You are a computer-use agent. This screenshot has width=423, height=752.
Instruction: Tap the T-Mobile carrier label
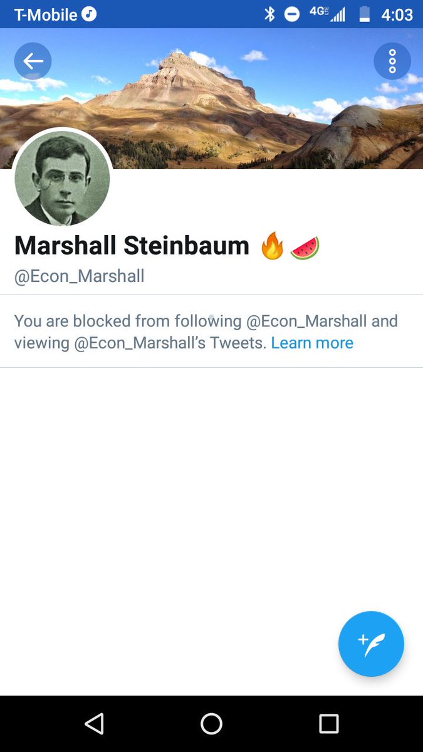(46, 14)
